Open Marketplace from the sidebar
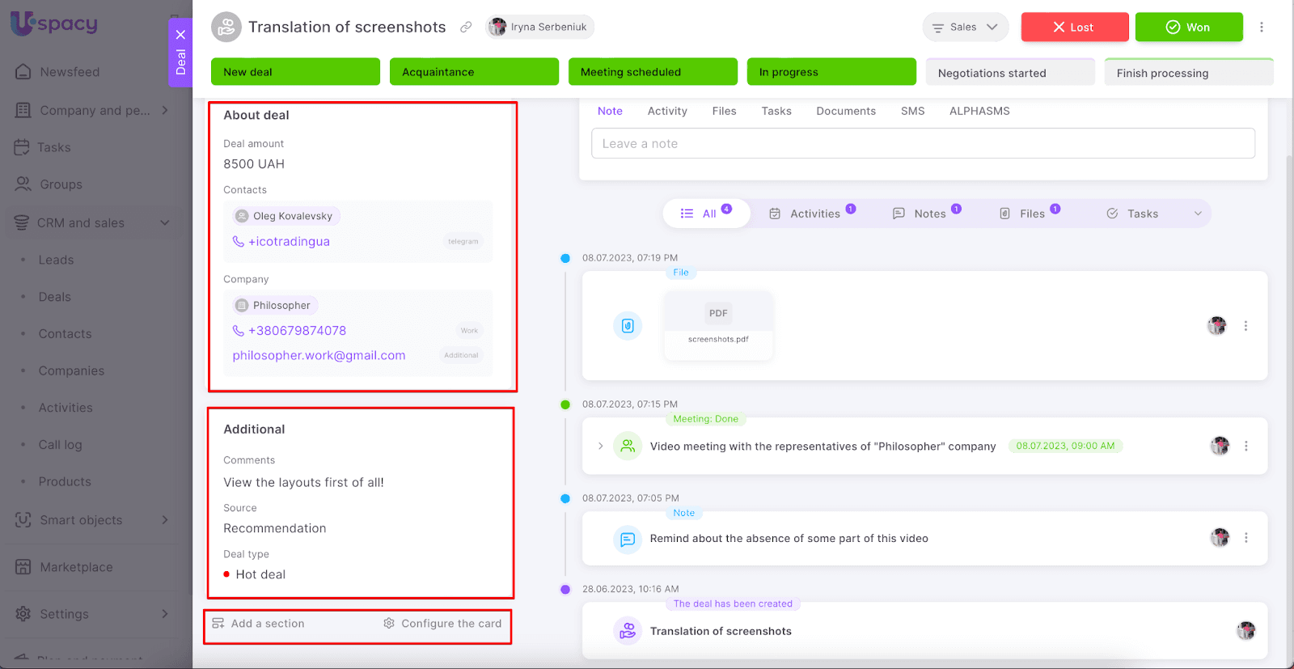The image size is (1294, 669). point(76,567)
